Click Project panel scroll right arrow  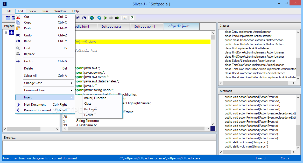tap(57, 129)
